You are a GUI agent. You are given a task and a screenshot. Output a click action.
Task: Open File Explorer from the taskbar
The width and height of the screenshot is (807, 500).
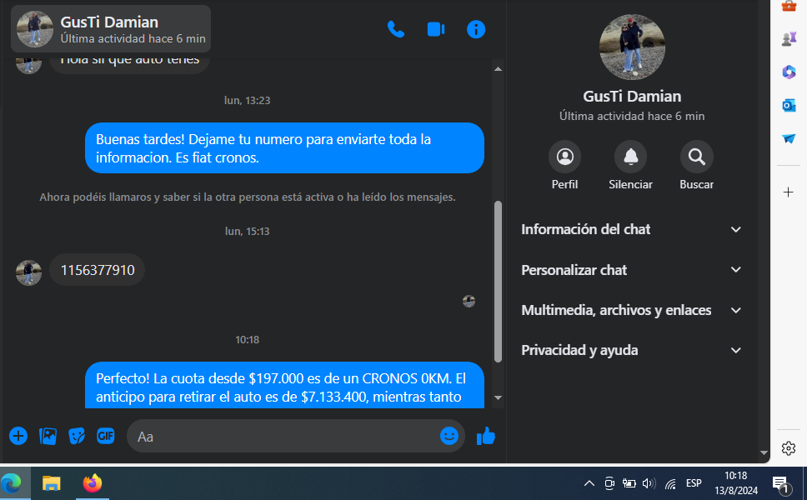52,483
